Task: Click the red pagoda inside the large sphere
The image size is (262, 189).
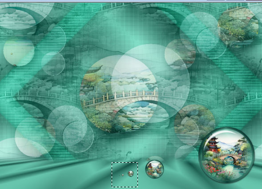Action: point(214,144)
